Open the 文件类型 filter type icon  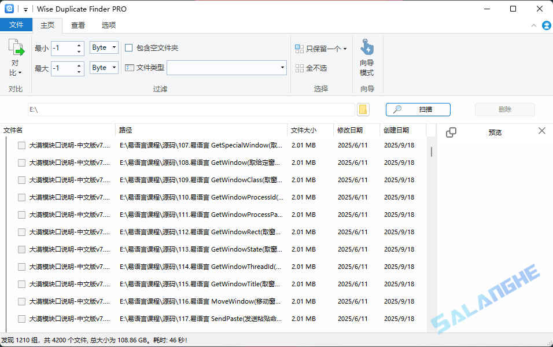[x=131, y=67]
